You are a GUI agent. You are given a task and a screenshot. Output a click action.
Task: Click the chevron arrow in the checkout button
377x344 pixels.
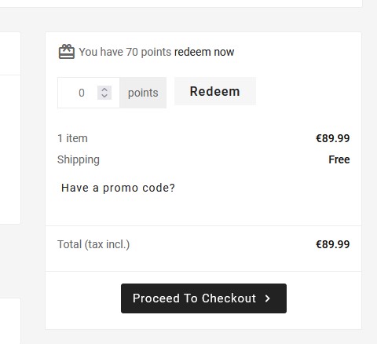(x=267, y=298)
